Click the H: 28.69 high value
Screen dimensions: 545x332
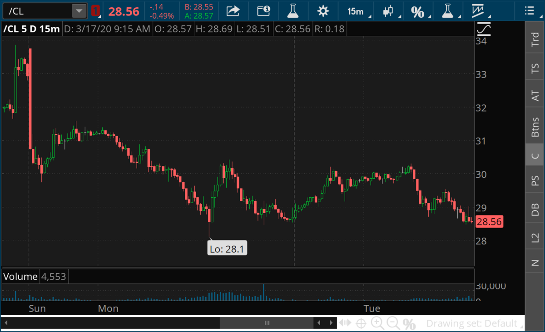click(214, 29)
